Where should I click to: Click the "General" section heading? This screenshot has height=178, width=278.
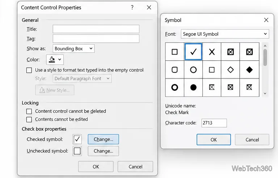coord(30,20)
